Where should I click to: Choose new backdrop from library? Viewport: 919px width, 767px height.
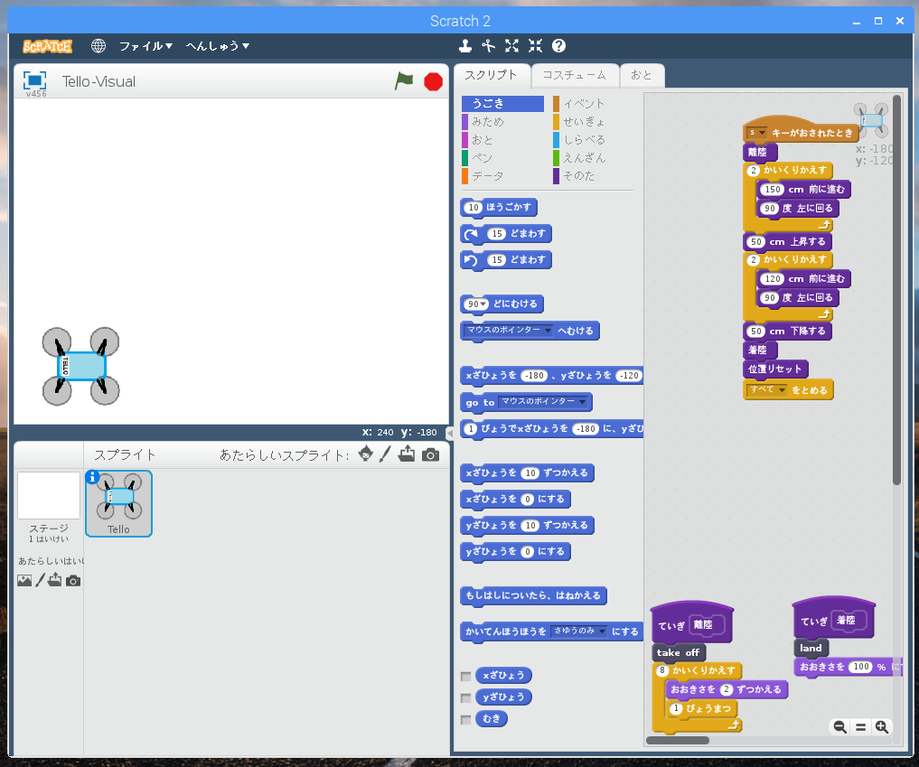click(x=24, y=580)
